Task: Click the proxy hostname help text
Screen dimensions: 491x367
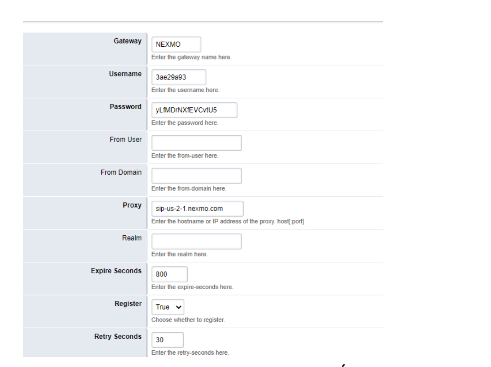Action: [228, 221]
